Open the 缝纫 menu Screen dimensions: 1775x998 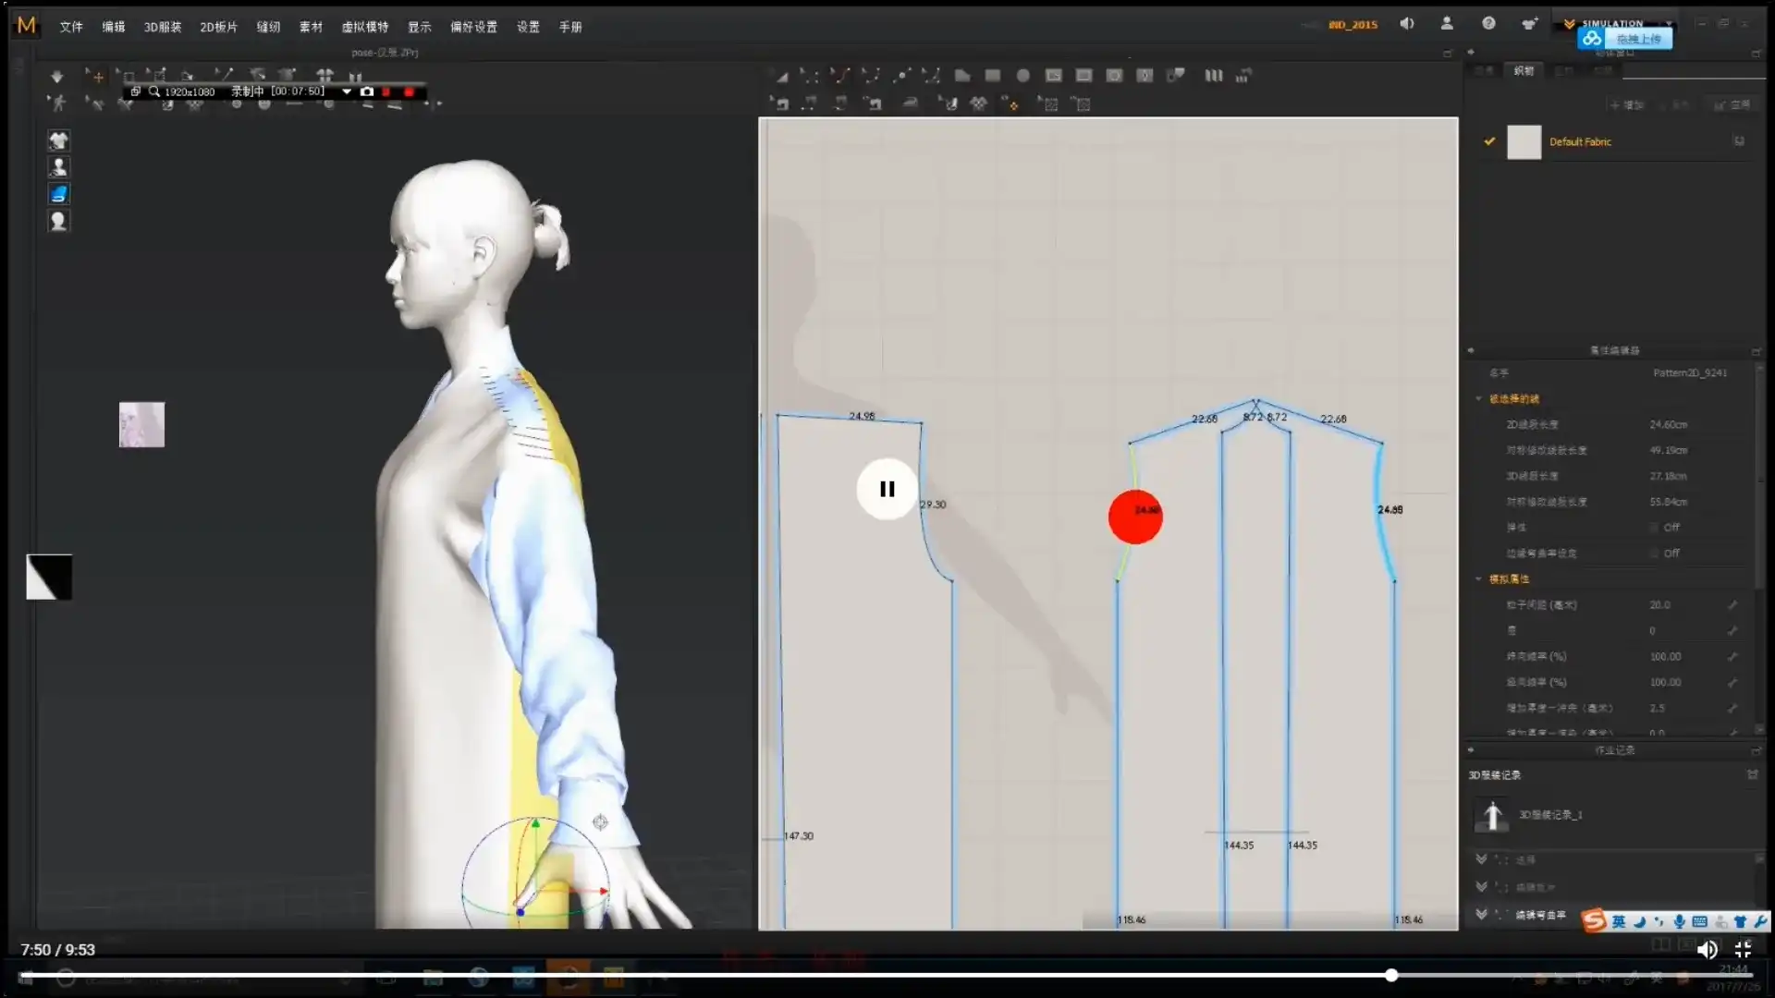[268, 27]
